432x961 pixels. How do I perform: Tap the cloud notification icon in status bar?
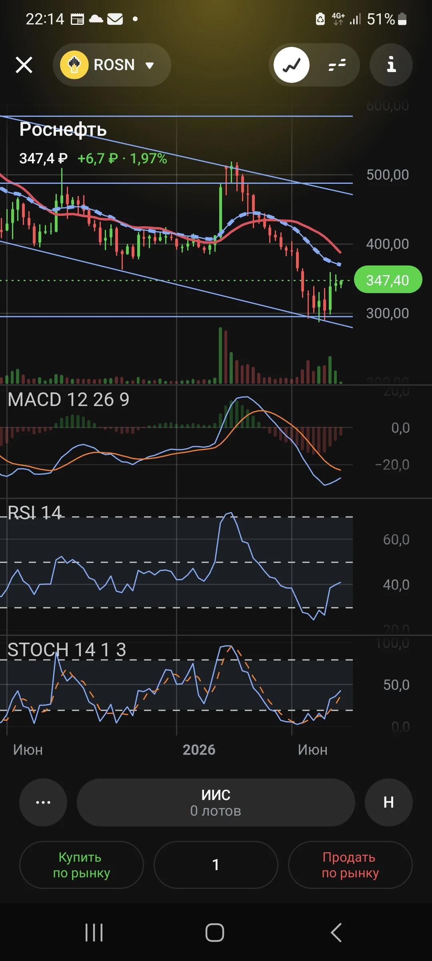coord(96,18)
